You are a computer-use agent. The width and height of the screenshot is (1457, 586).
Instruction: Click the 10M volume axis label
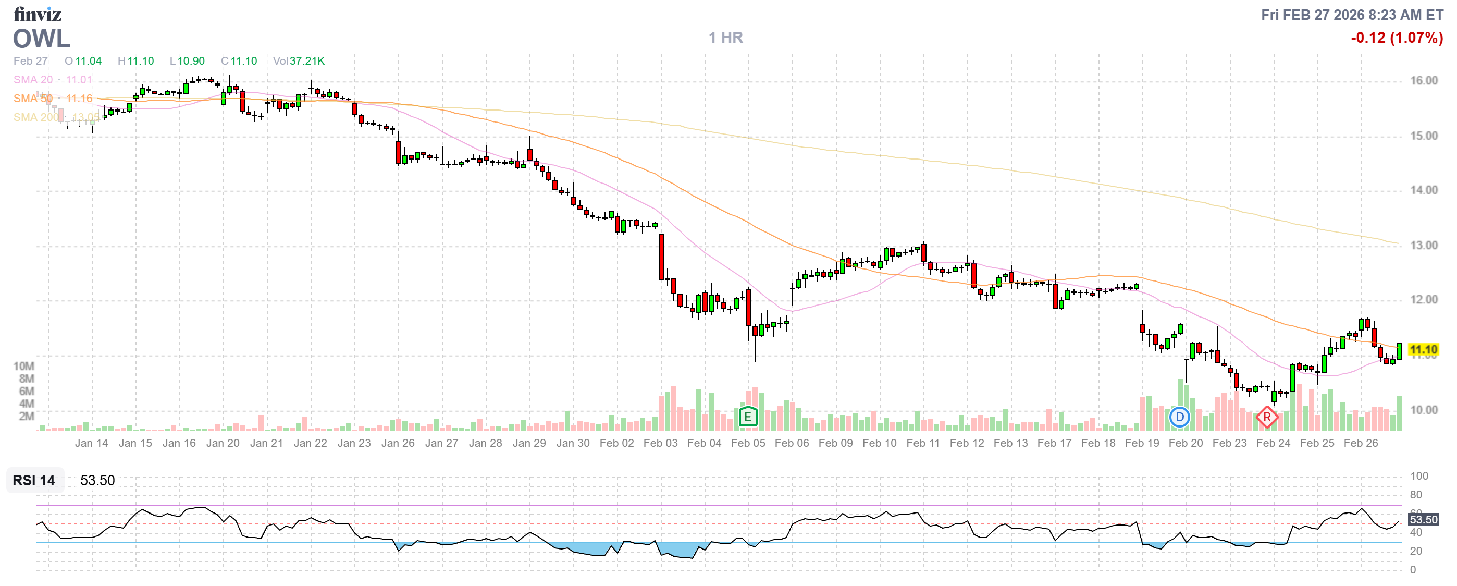click(x=24, y=366)
